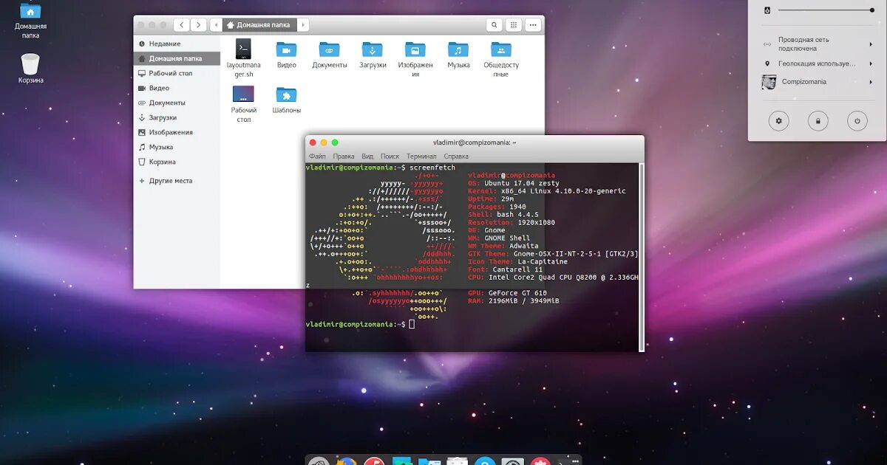The width and height of the screenshot is (887, 465).
Task: Click the 'Kernel: x86_64 Linux' line
Action: click(547, 191)
